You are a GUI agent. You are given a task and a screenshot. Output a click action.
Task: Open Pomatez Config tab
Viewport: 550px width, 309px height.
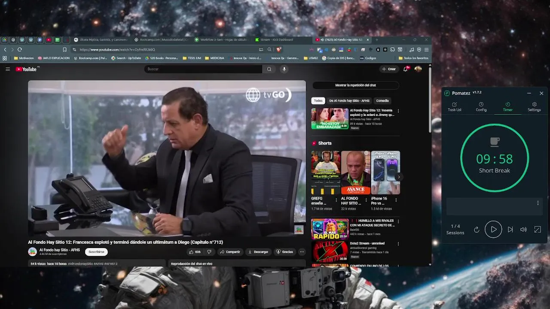click(x=481, y=107)
